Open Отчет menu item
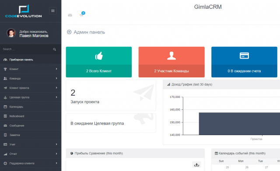The height and width of the screenshot is (171, 280). tap(31, 154)
